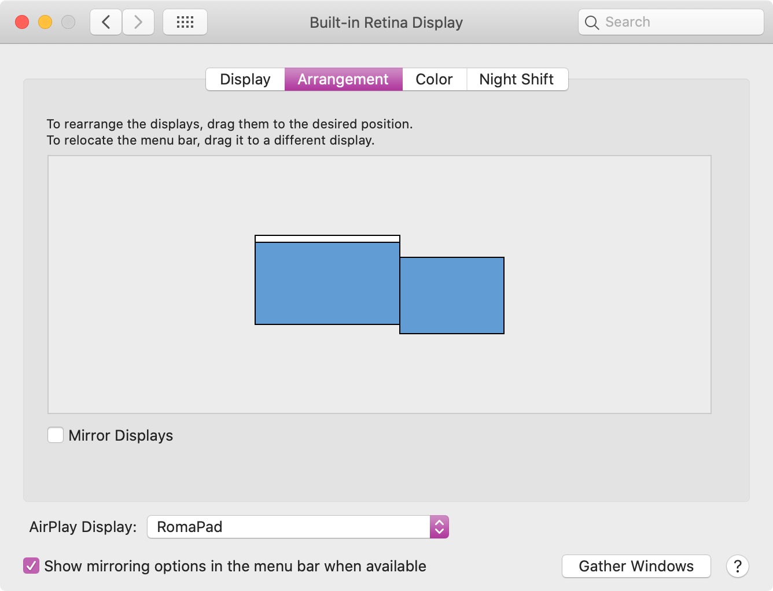This screenshot has width=773, height=591.
Task: Select the smaller right display rectangle
Action: pos(452,295)
